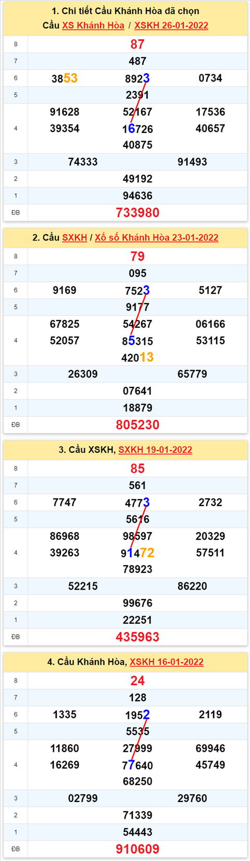The image size is (250, 861).
Task: Select prize-4 number 91628
Action: click(x=65, y=112)
